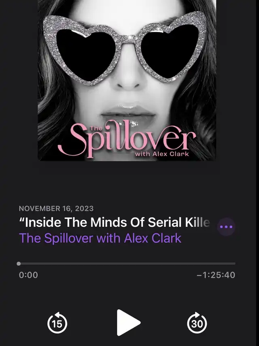Screen dimensions: 259x346
Task: Seek to the middle of the progress bar
Action: tap(127, 264)
